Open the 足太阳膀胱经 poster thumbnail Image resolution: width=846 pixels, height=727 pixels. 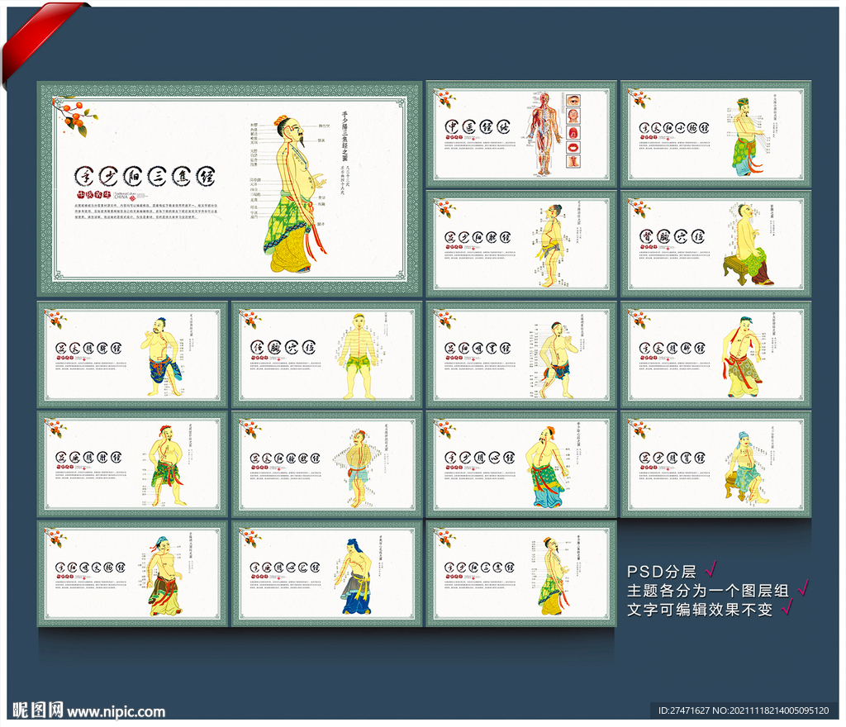click(327, 464)
